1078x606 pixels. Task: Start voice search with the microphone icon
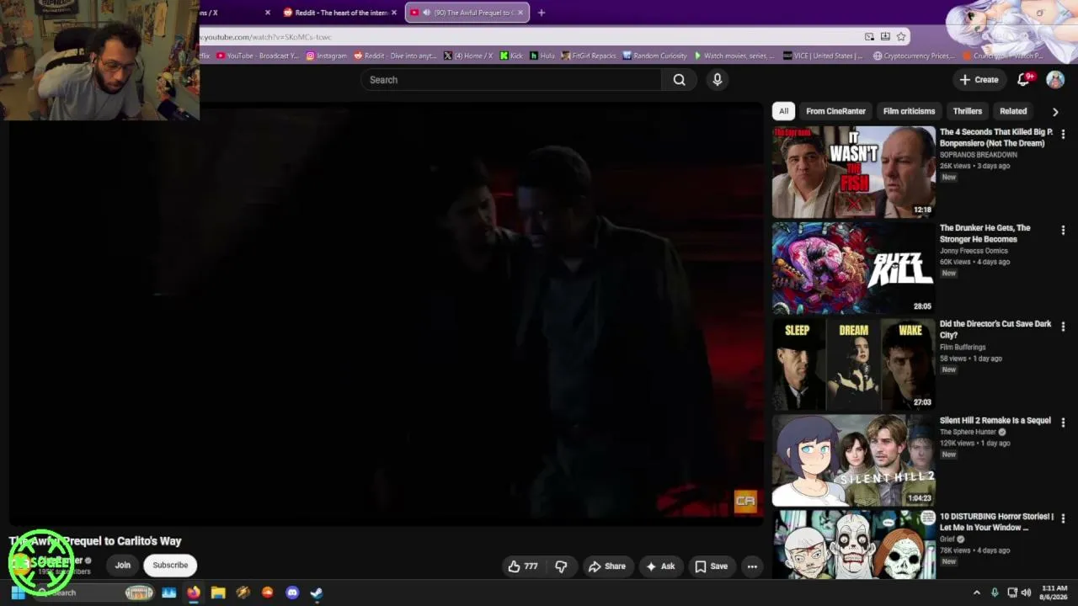coord(718,80)
